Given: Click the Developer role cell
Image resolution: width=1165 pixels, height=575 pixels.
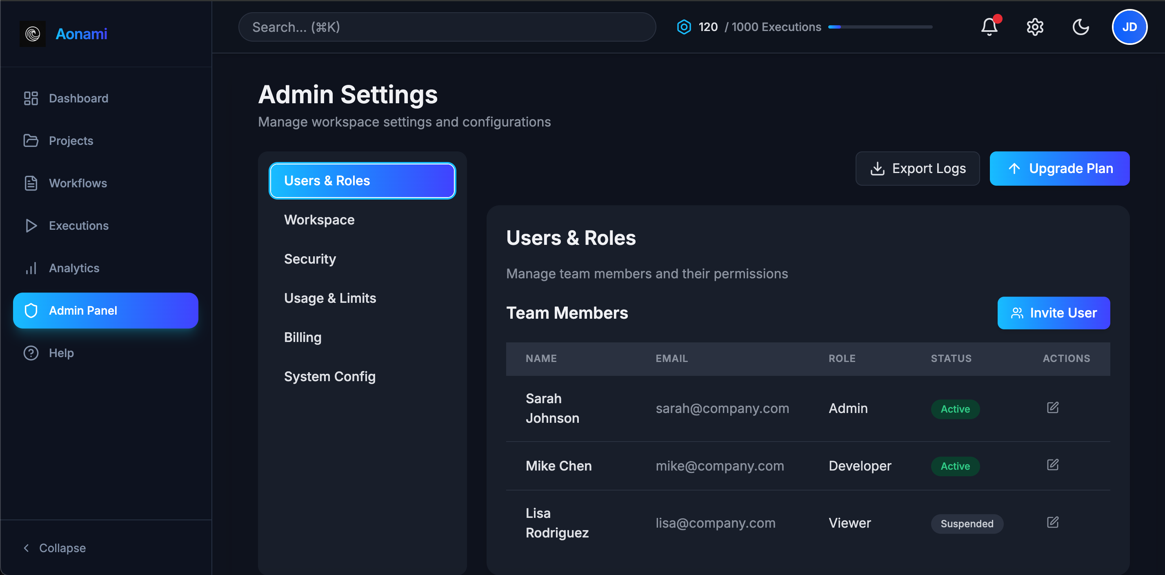Looking at the screenshot, I should point(860,466).
